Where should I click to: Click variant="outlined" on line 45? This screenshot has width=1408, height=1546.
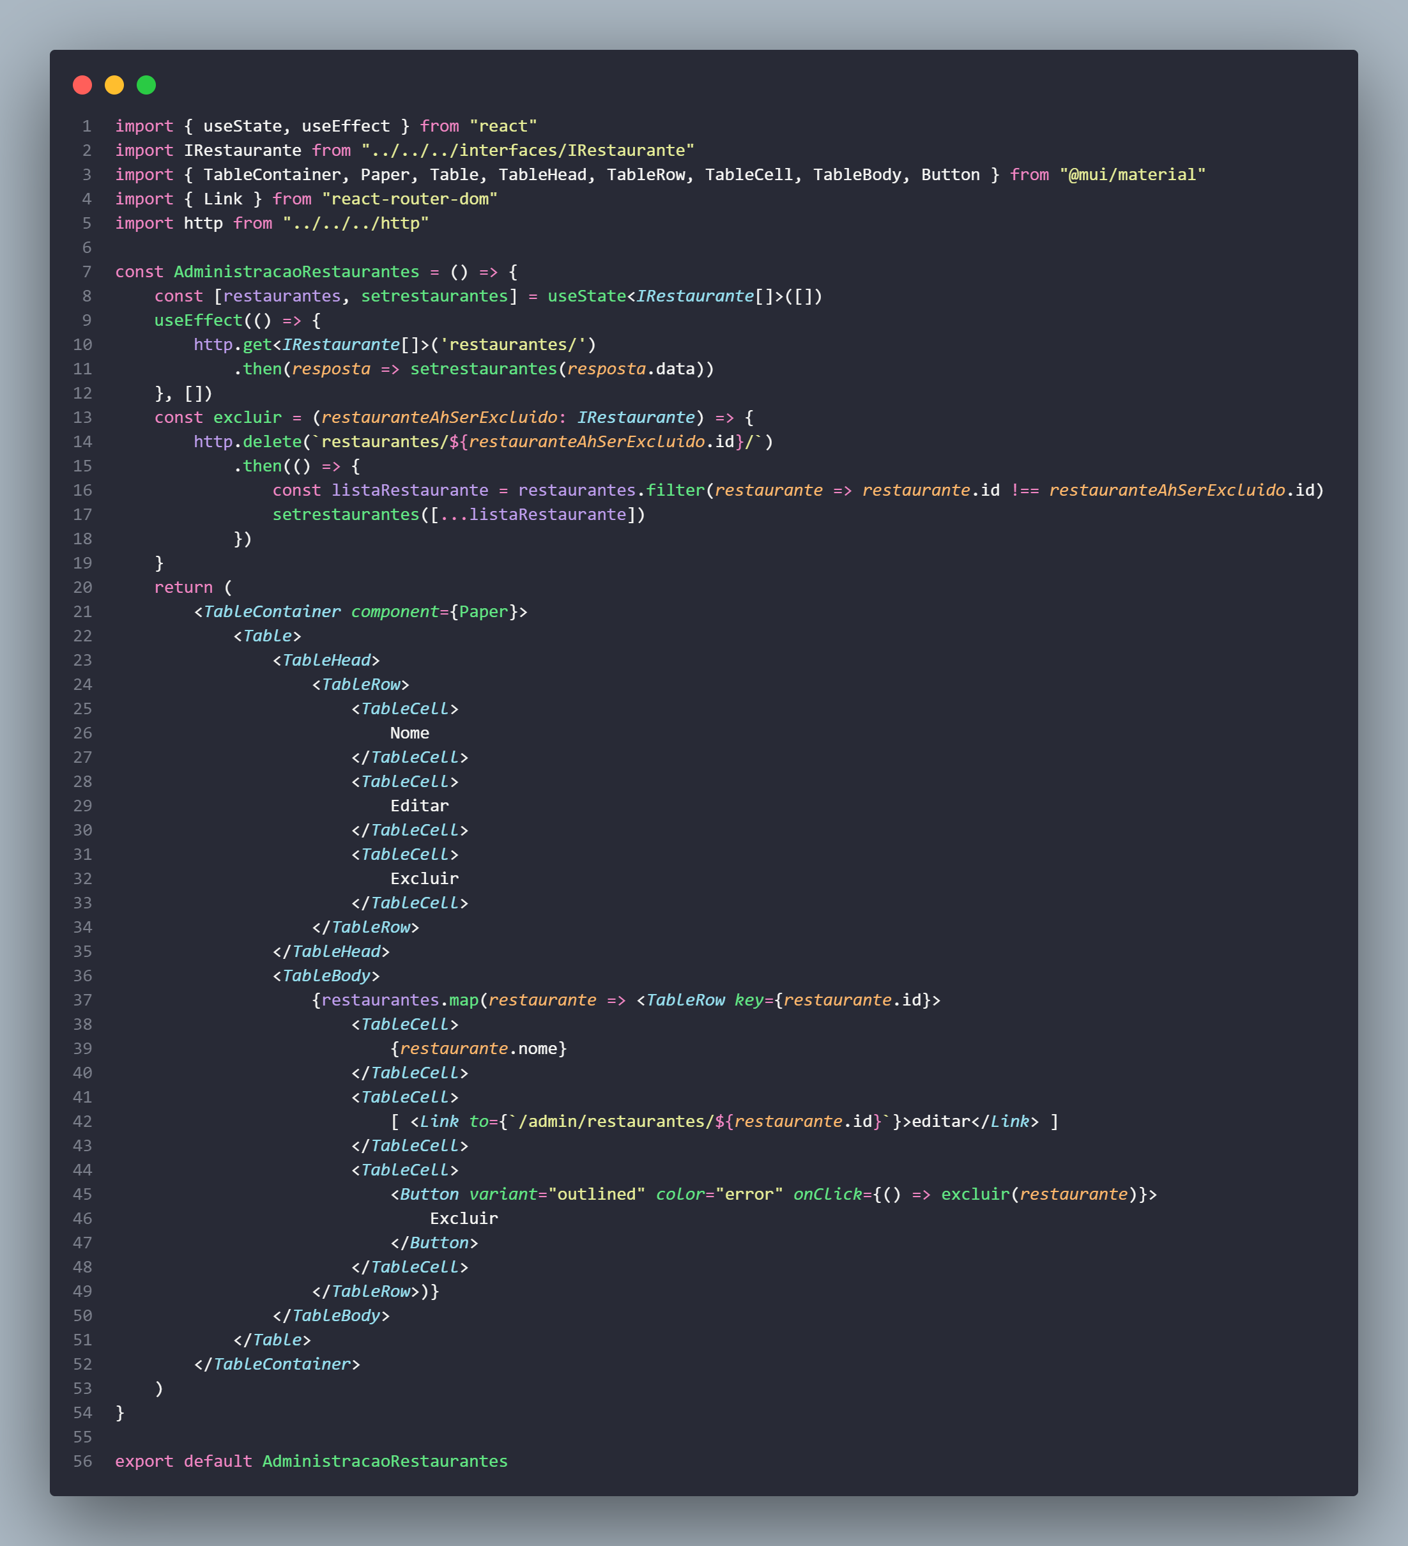pos(557,1194)
